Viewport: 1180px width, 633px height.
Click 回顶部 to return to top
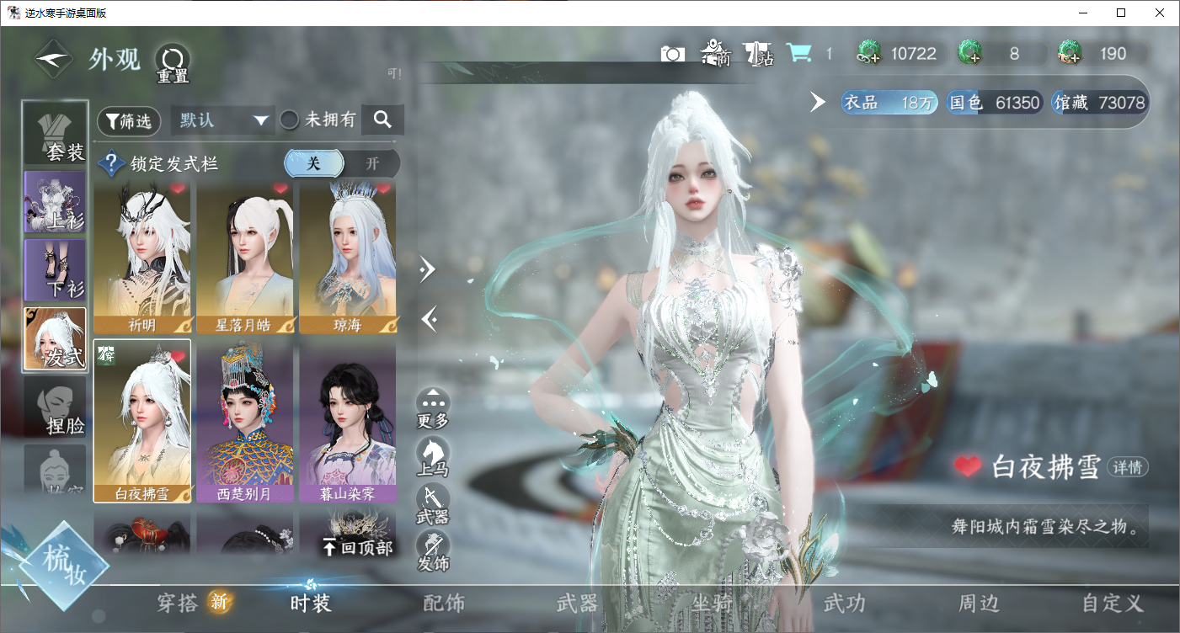(x=358, y=549)
